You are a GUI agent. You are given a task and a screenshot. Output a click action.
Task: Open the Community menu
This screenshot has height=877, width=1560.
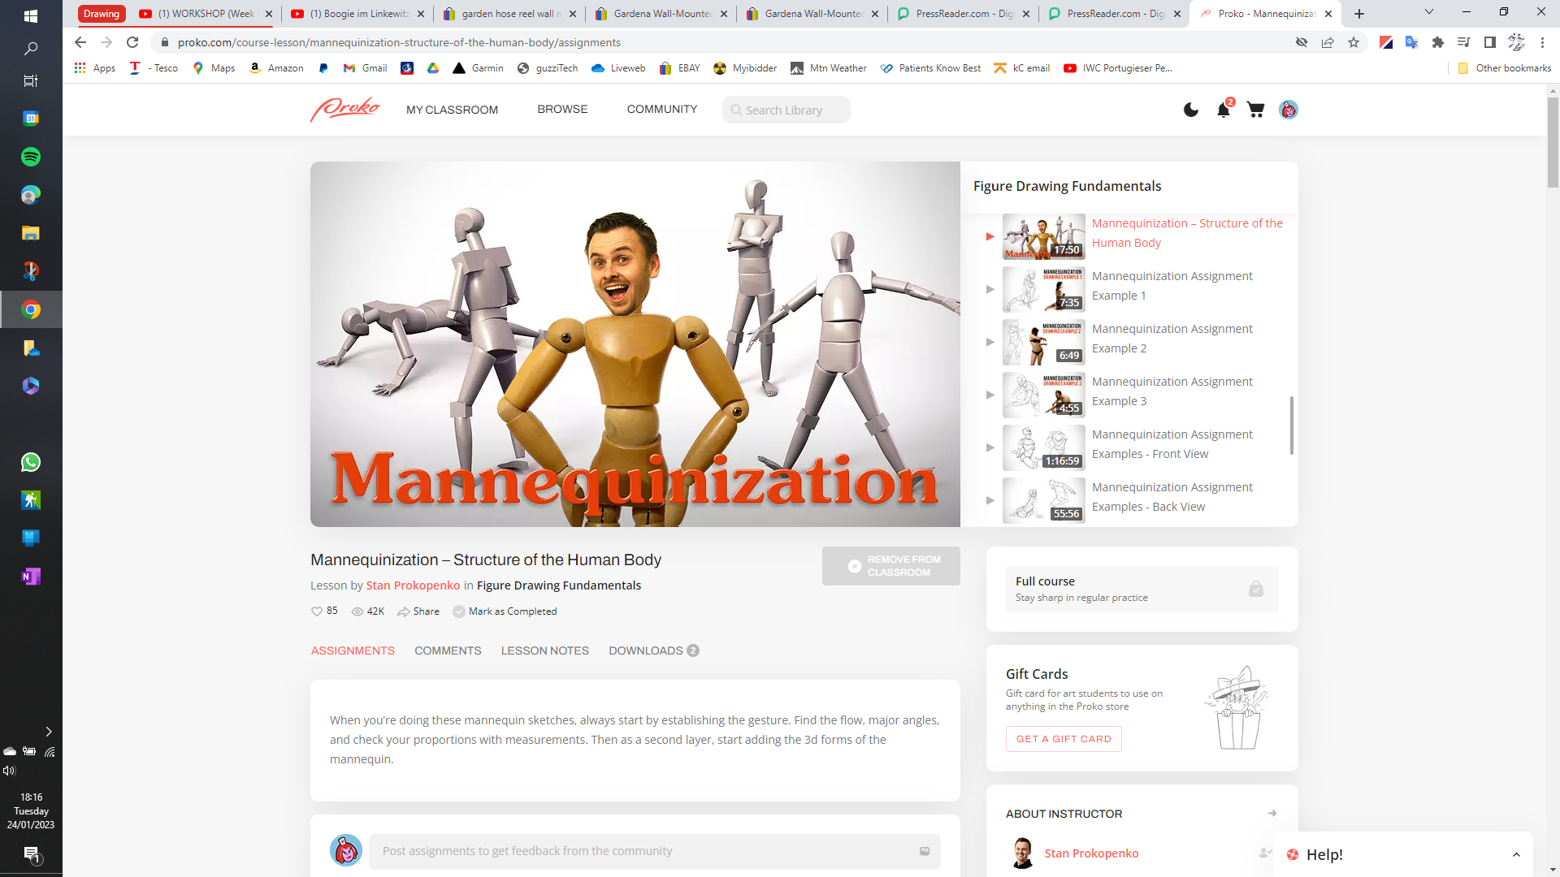[x=662, y=109]
